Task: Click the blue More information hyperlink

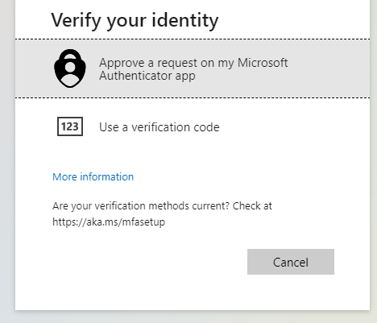Action: point(93,177)
